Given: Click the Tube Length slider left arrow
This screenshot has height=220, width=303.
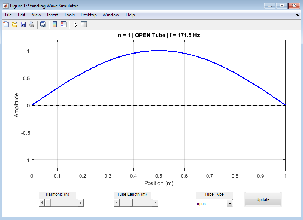Looking at the screenshot, I should (117, 203).
